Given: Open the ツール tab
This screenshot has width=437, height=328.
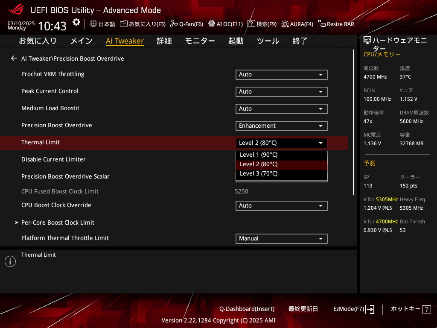Looking at the screenshot, I should [268, 41].
